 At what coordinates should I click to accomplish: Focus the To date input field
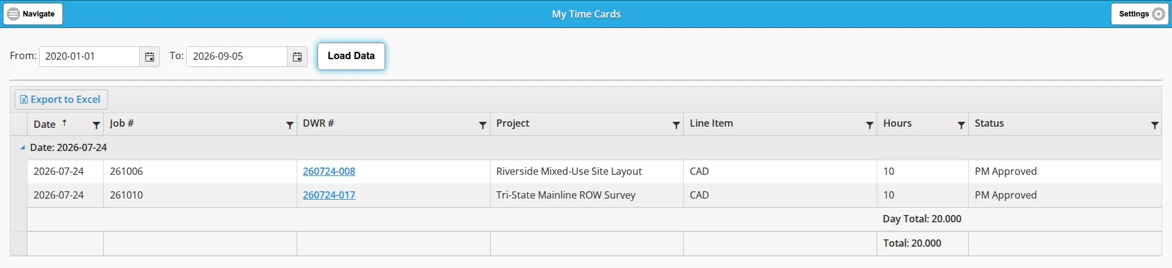point(237,57)
